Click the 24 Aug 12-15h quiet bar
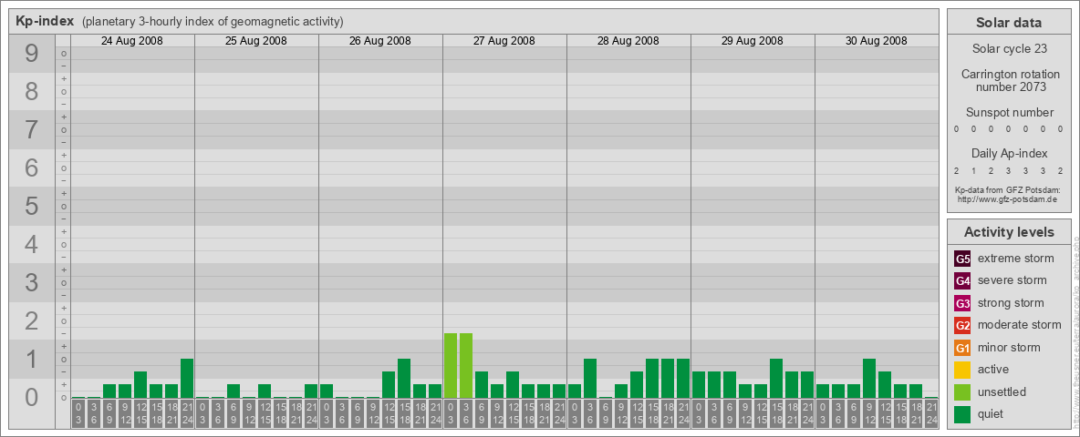1080x437 pixels. point(140,385)
